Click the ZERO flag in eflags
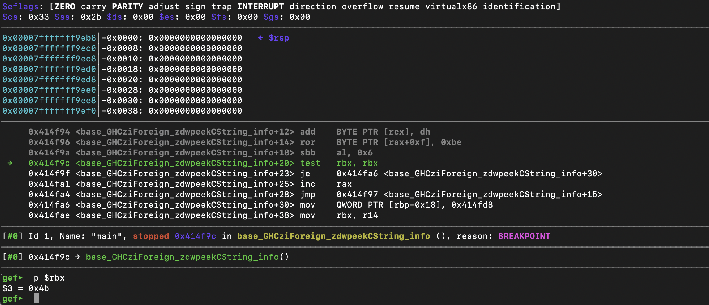This screenshot has width=709, height=305. 65,6
